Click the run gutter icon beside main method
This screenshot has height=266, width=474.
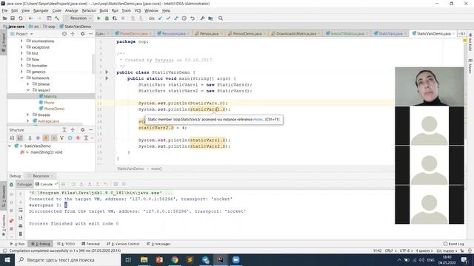pos(107,78)
